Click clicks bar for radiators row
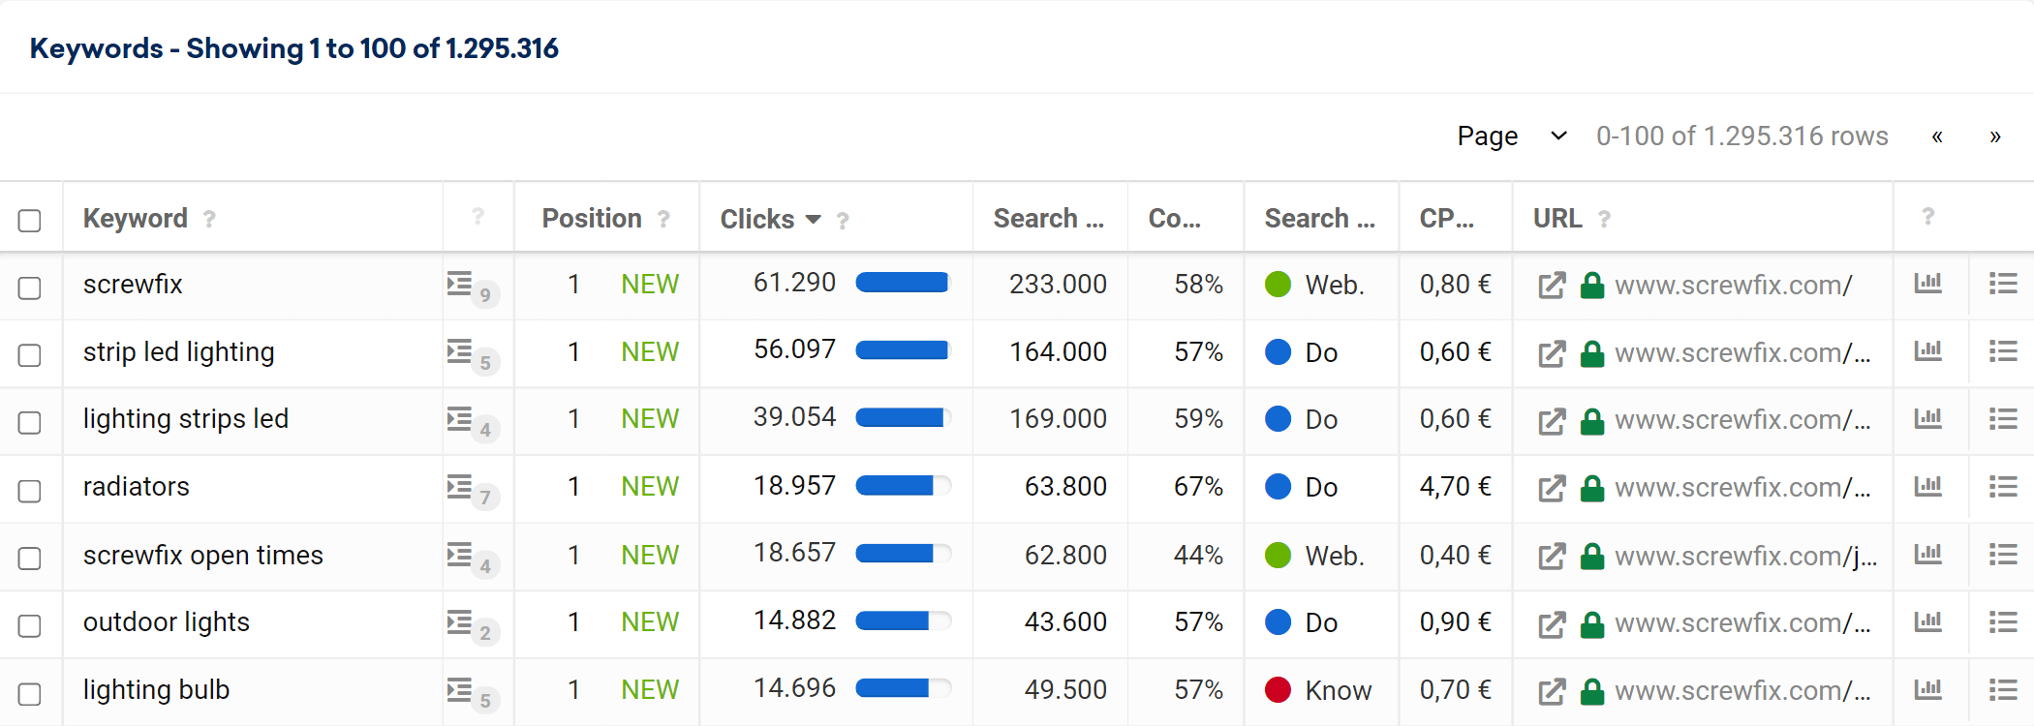This screenshot has height=726, width=2034. [903, 485]
